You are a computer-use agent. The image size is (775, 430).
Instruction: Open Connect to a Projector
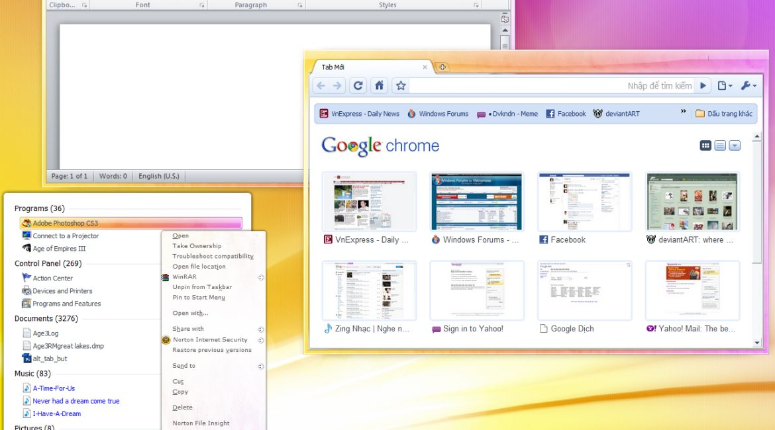click(x=60, y=236)
